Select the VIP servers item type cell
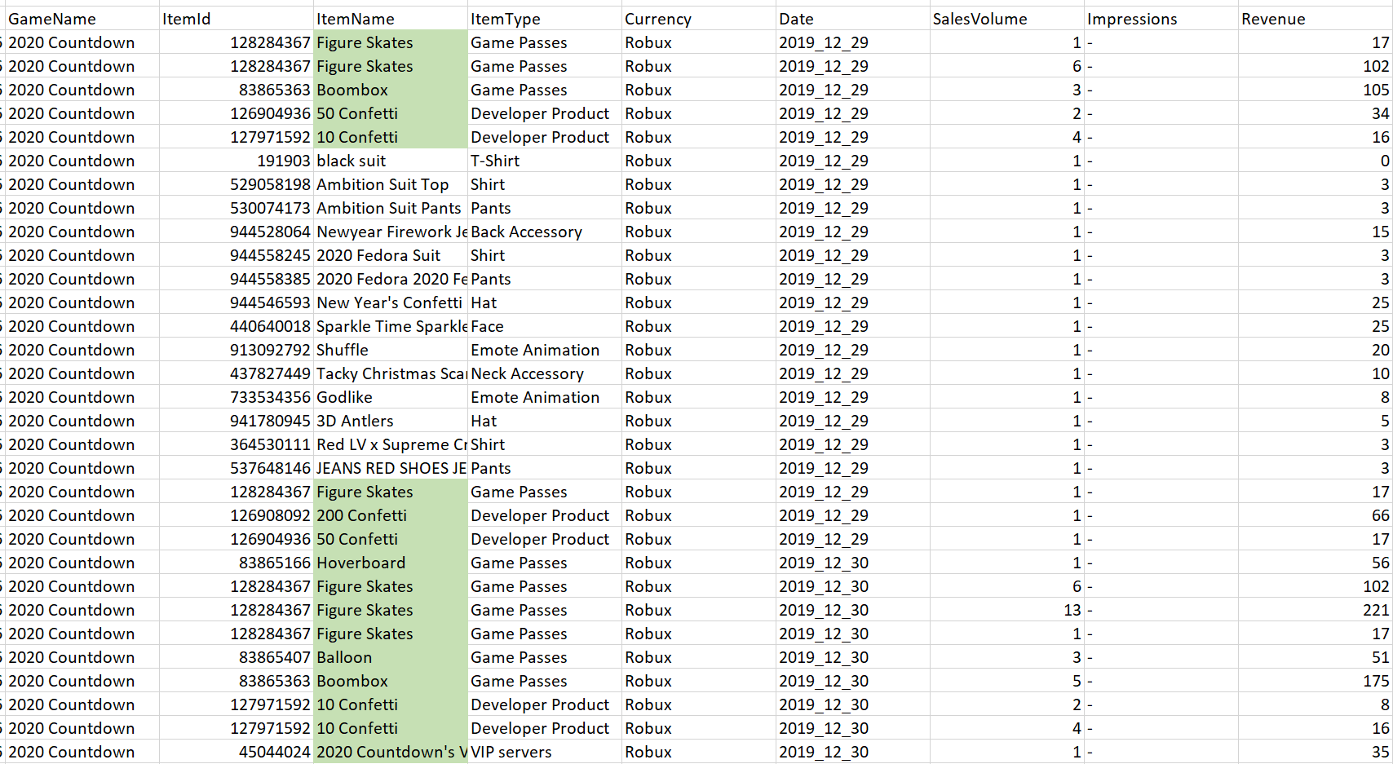 544,752
